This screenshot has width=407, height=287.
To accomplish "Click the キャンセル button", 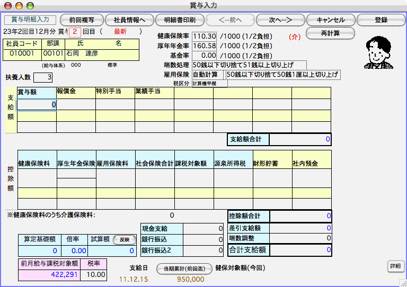I will point(331,20).
